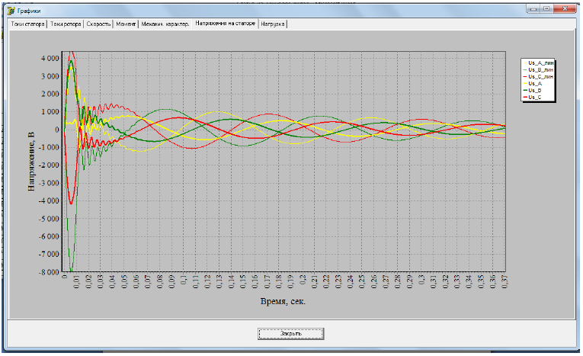Viewport: 583px width, 356px height.
Task: Click Us_B in the chart legend
Action: click(535, 91)
